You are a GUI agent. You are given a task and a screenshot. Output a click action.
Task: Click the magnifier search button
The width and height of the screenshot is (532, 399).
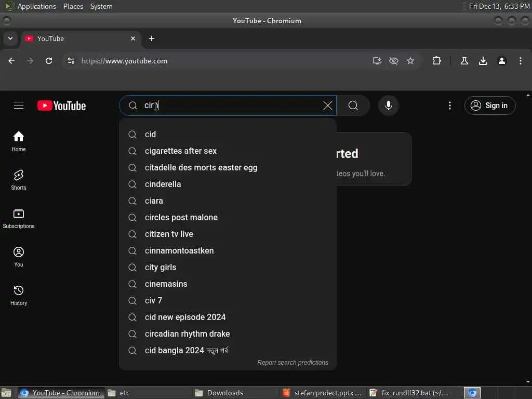(353, 105)
